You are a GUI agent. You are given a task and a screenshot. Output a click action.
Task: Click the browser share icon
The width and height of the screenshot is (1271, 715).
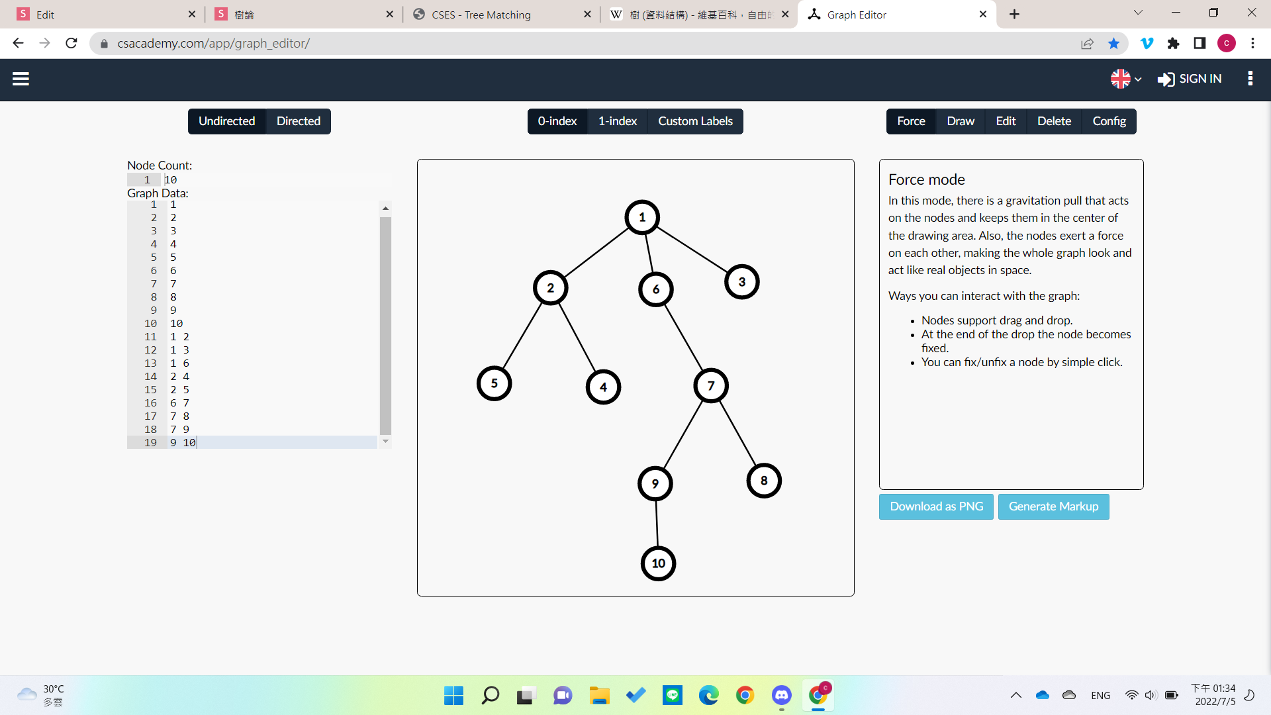coord(1087,44)
